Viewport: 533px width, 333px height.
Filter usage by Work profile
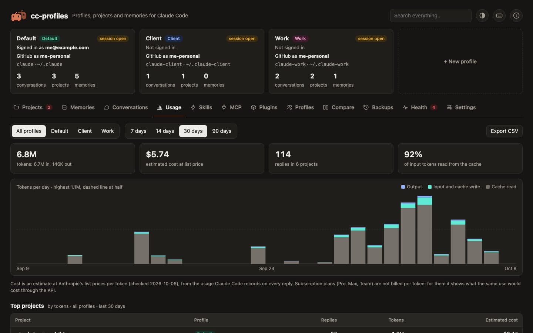[x=108, y=131]
